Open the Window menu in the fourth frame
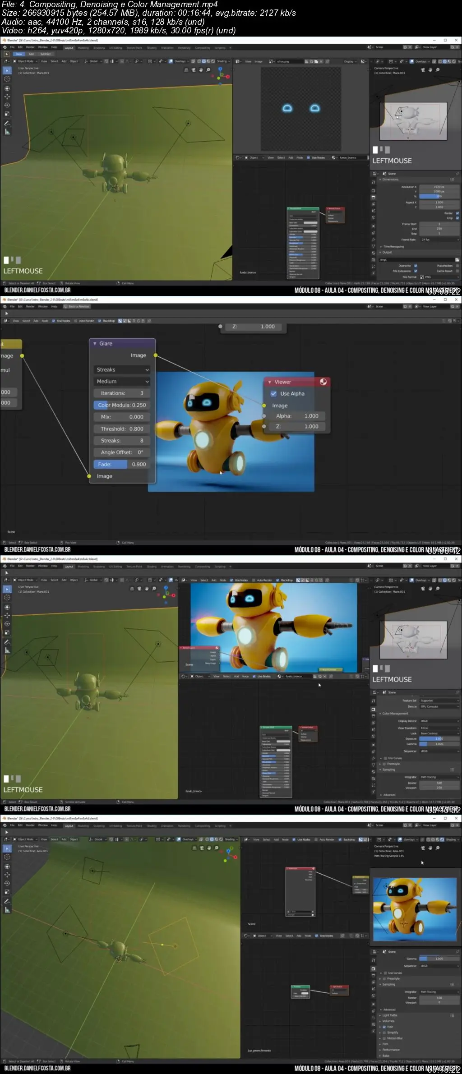 point(43,826)
